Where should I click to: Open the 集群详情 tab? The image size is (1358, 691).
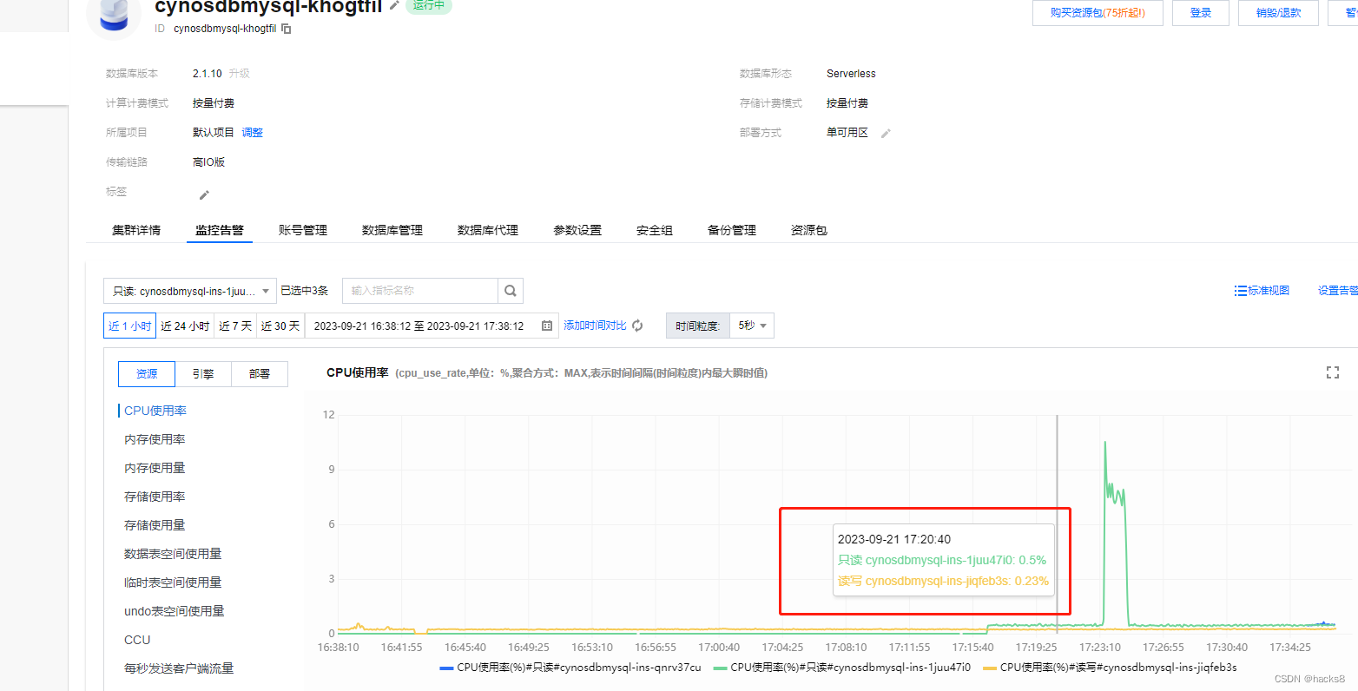[x=136, y=230]
